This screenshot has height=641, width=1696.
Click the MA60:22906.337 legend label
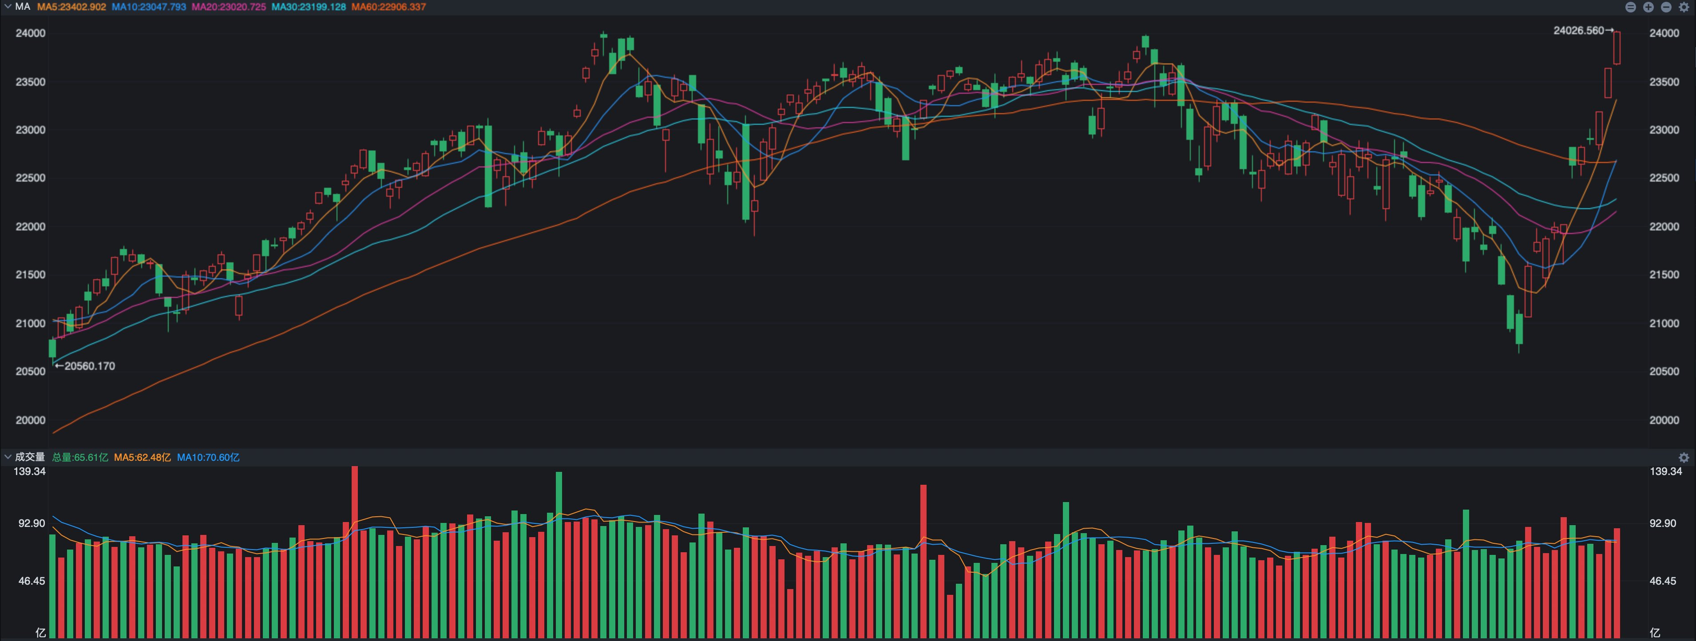click(x=388, y=7)
